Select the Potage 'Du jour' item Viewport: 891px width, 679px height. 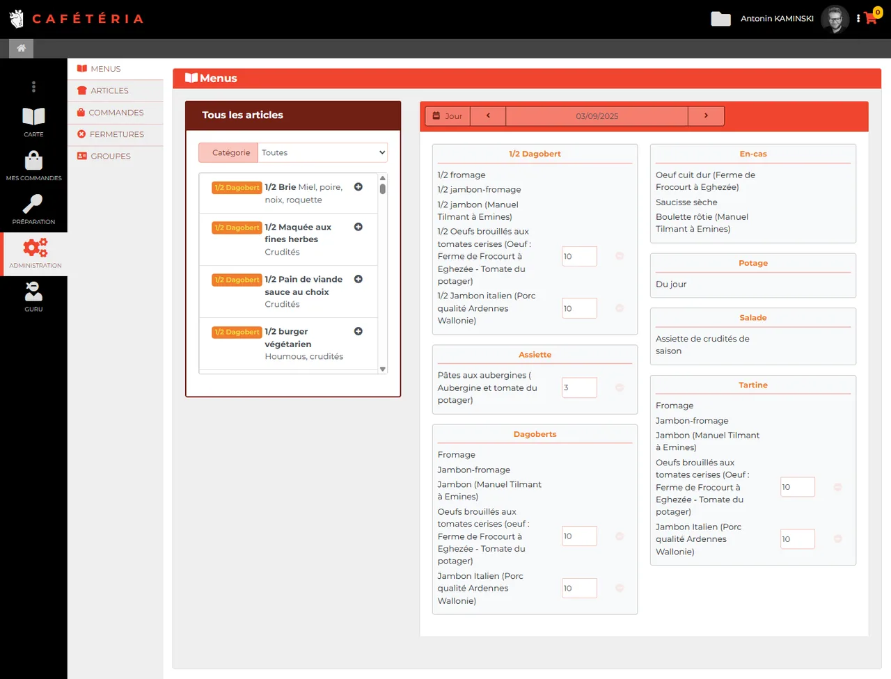click(x=671, y=285)
